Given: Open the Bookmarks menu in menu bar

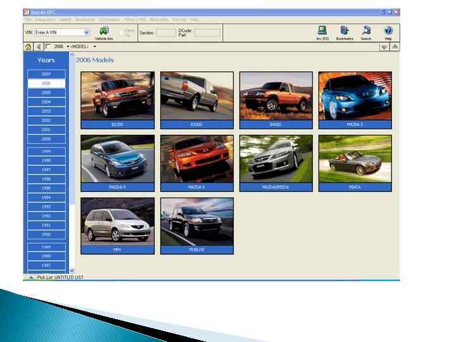Looking at the screenshot, I should pyautogui.click(x=85, y=20).
